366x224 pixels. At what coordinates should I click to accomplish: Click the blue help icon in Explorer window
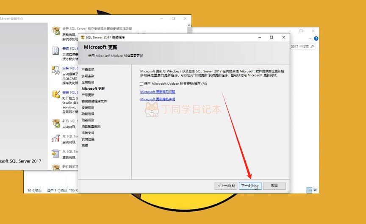point(316,39)
